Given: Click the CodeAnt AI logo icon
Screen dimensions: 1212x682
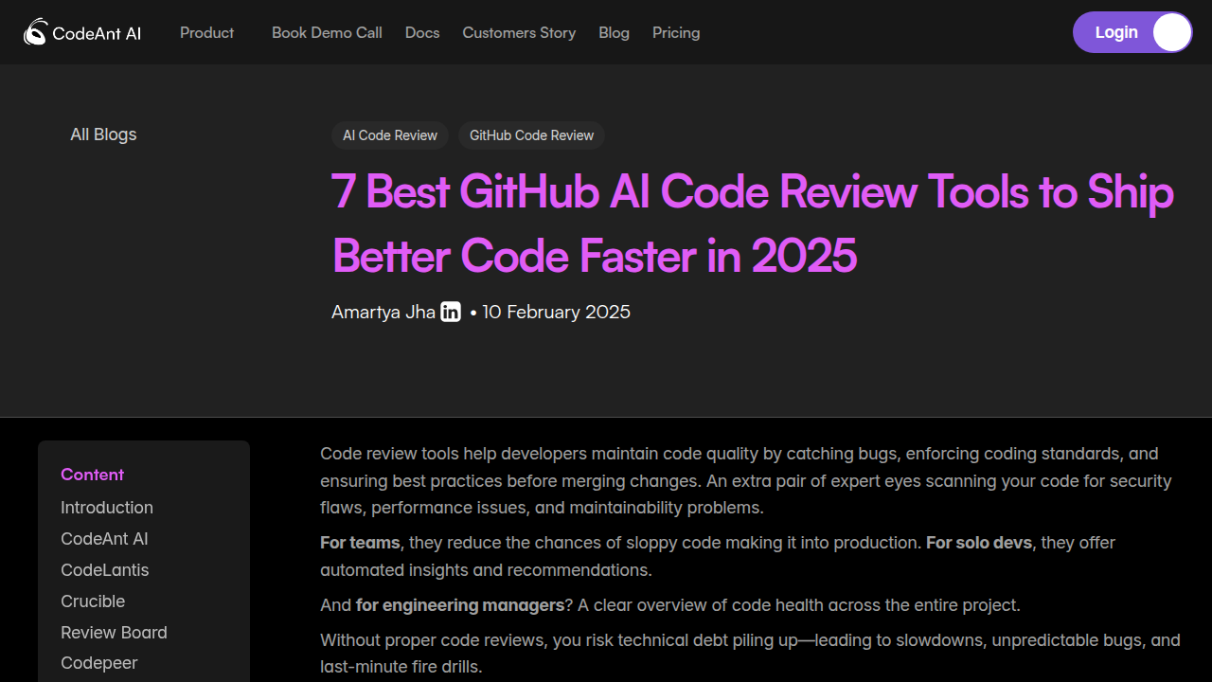Looking at the screenshot, I should (x=36, y=32).
